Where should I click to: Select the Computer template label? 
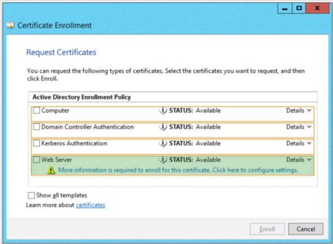(55, 111)
